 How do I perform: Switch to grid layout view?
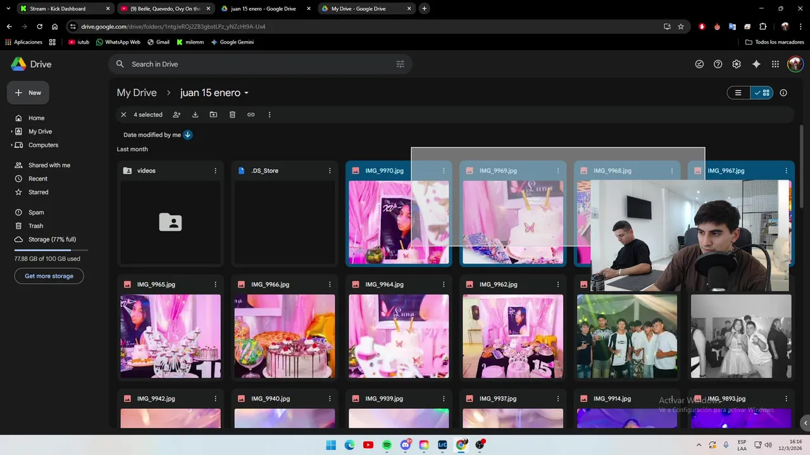(762, 93)
